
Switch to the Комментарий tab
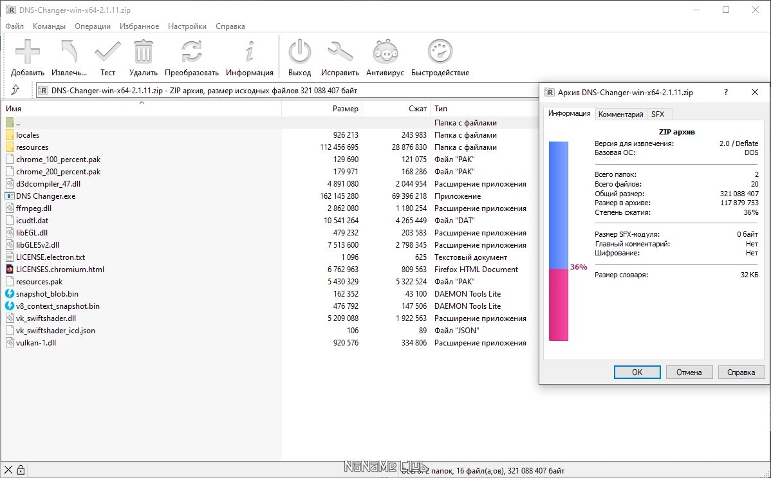[x=620, y=113]
